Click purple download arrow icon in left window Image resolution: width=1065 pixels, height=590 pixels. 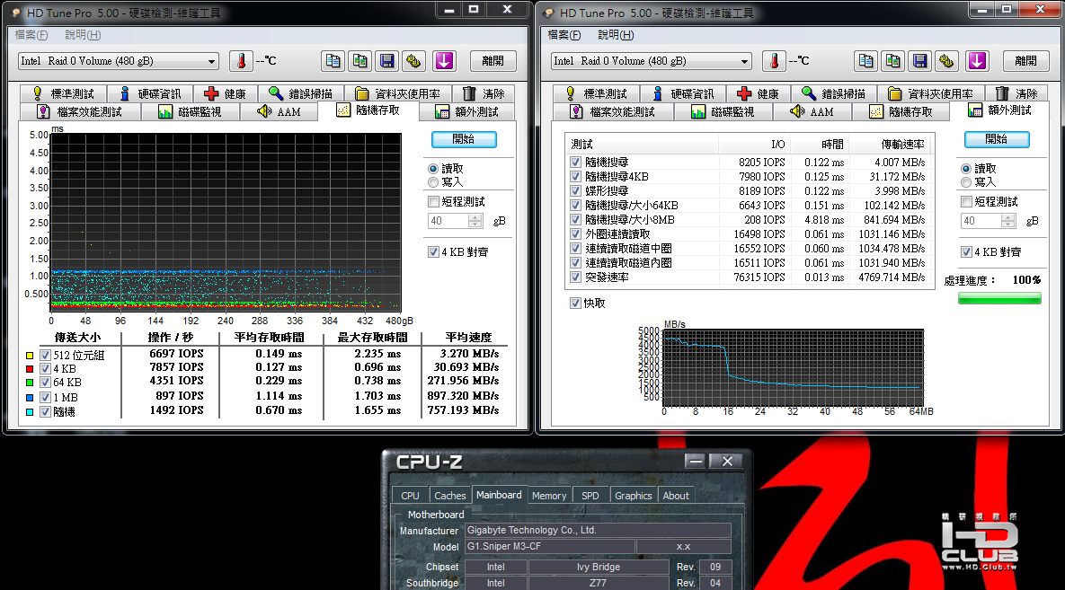point(444,61)
